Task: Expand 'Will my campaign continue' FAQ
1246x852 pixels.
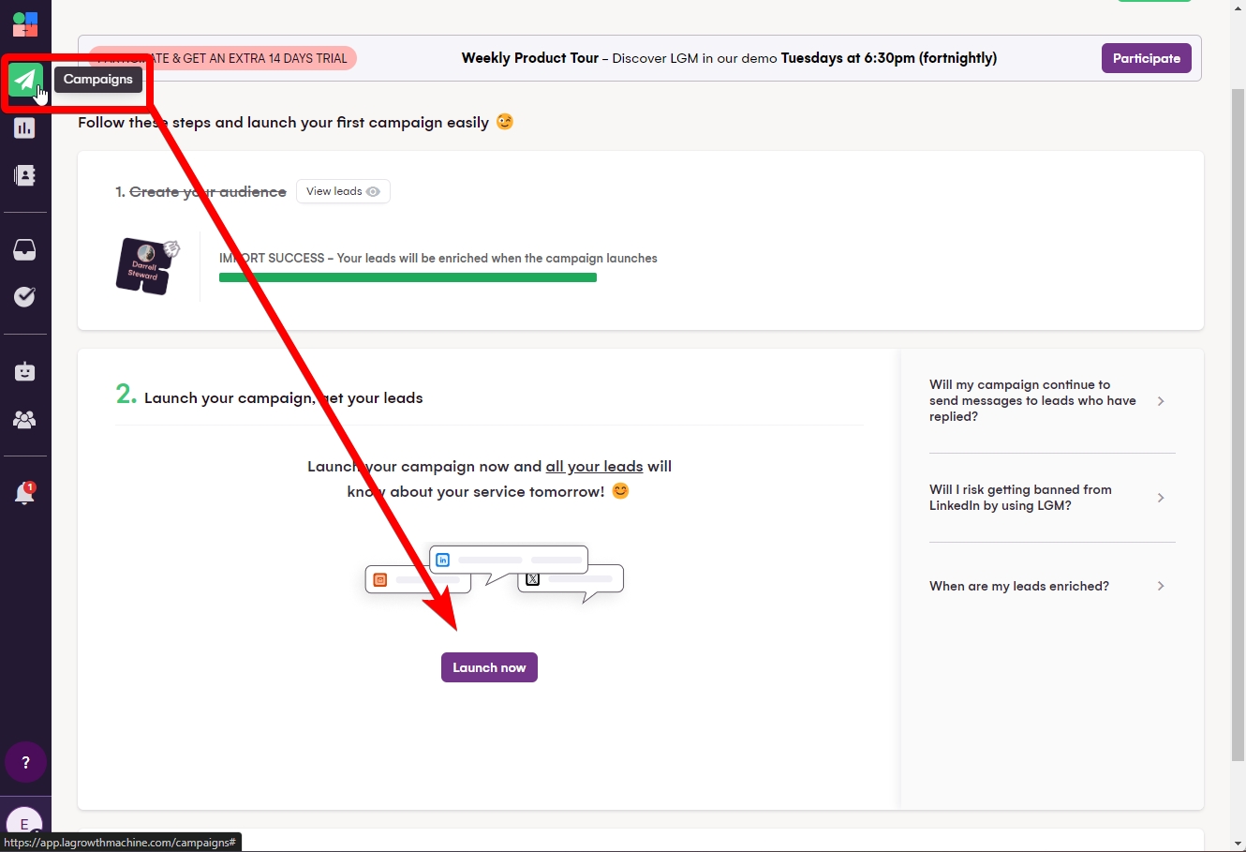Action: 1047,401
